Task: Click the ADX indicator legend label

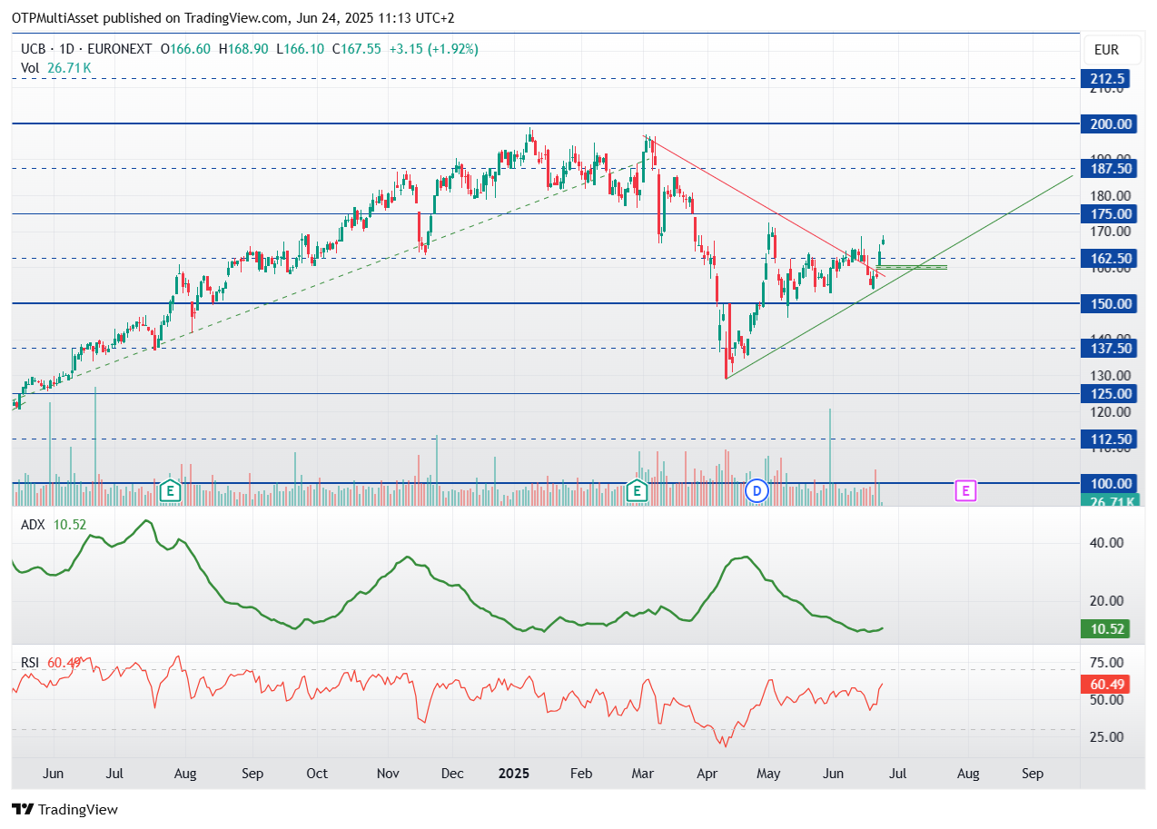Action: point(34,524)
